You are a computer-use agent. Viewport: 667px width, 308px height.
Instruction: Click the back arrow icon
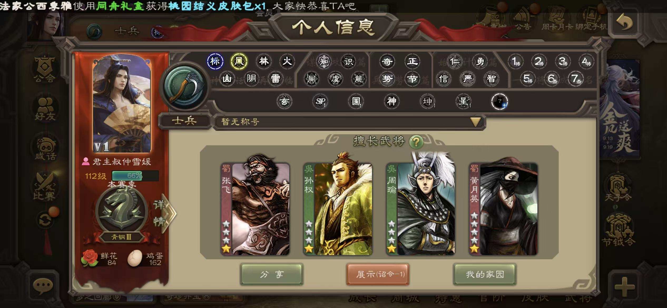pos(624,23)
